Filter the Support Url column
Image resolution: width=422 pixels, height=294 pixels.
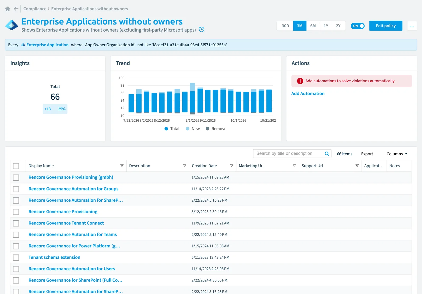coord(357,166)
